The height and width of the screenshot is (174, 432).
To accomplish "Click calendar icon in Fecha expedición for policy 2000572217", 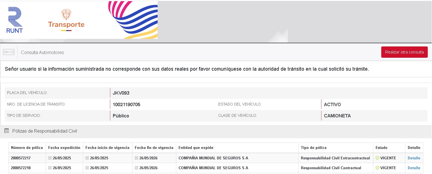I will (x=50, y=158).
